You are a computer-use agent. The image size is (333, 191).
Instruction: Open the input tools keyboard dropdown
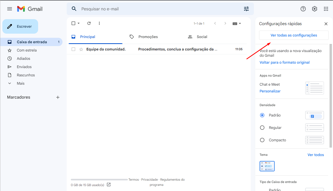click(x=237, y=24)
